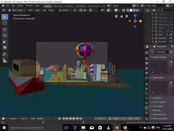Open the Object Mode dropdown

click(x=17, y=10)
